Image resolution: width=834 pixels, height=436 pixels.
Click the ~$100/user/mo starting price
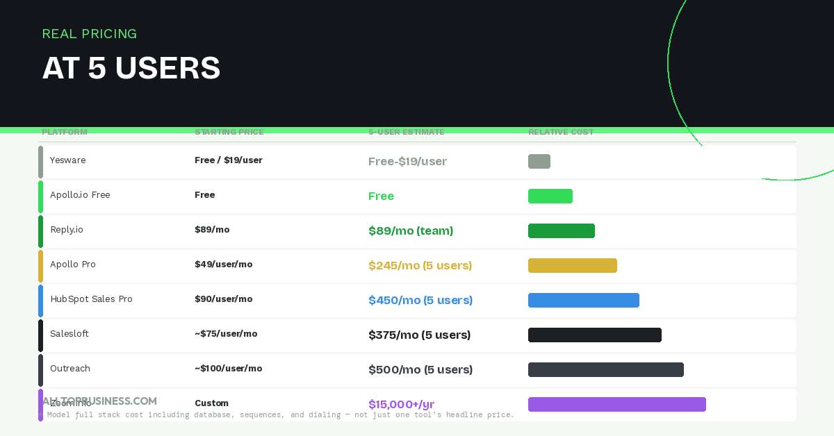click(229, 369)
